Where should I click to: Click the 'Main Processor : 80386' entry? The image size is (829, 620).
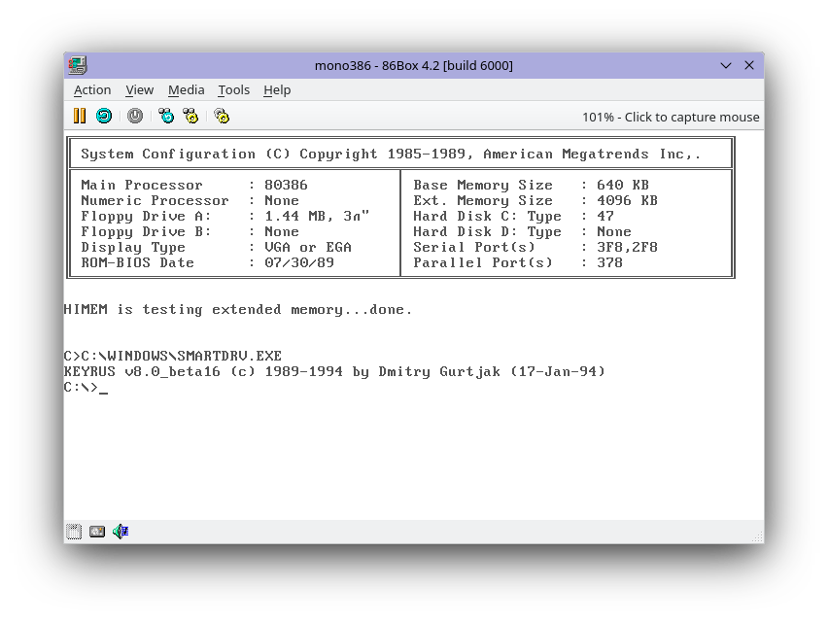tap(194, 185)
